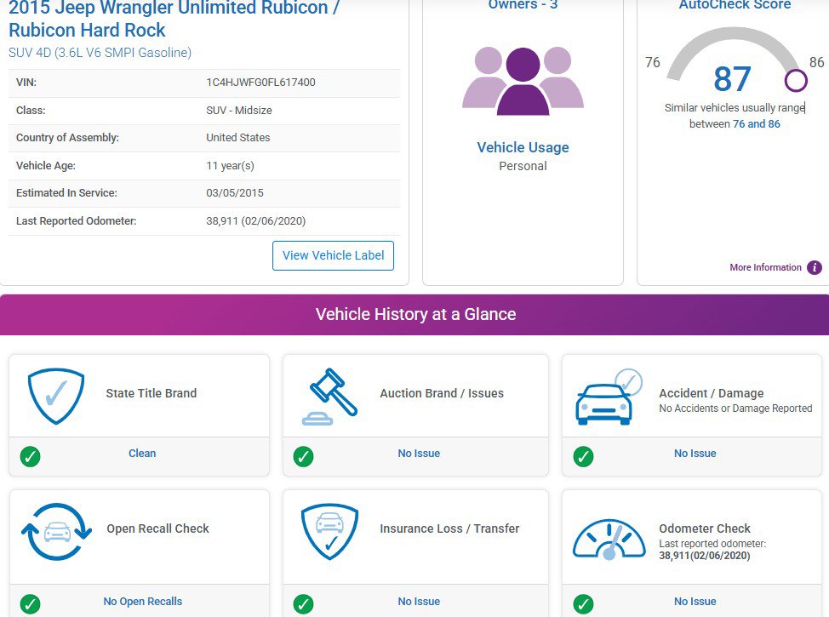Image resolution: width=829 pixels, height=617 pixels.
Task: Click the purple info icon beside More Information
Action: pos(815,267)
